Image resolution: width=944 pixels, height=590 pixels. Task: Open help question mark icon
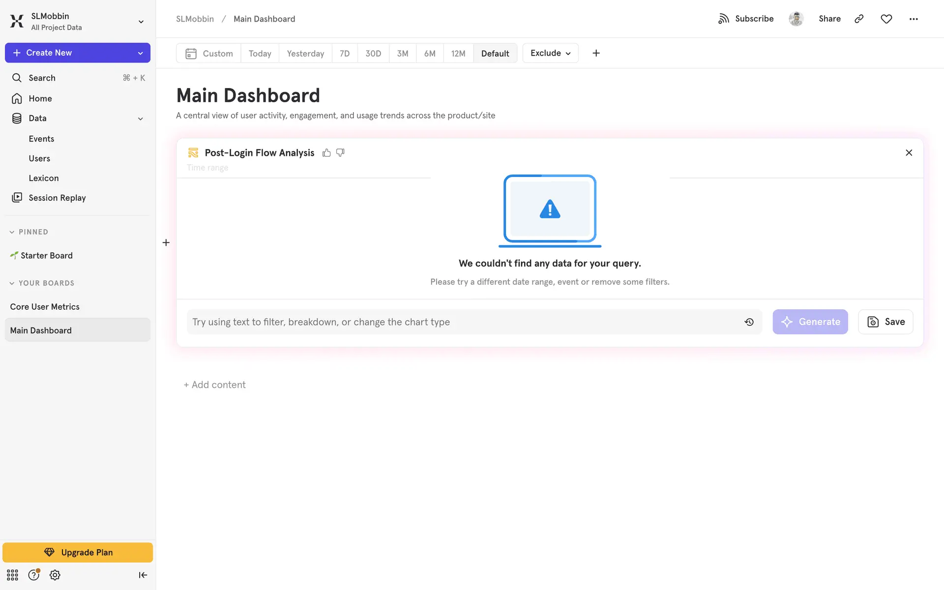pyautogui.click(x=33, y=575)
